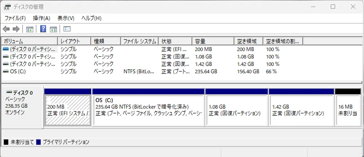Open the ヘルプ(H) menu
The image size is (364, 157).
[x=91, y=18]
